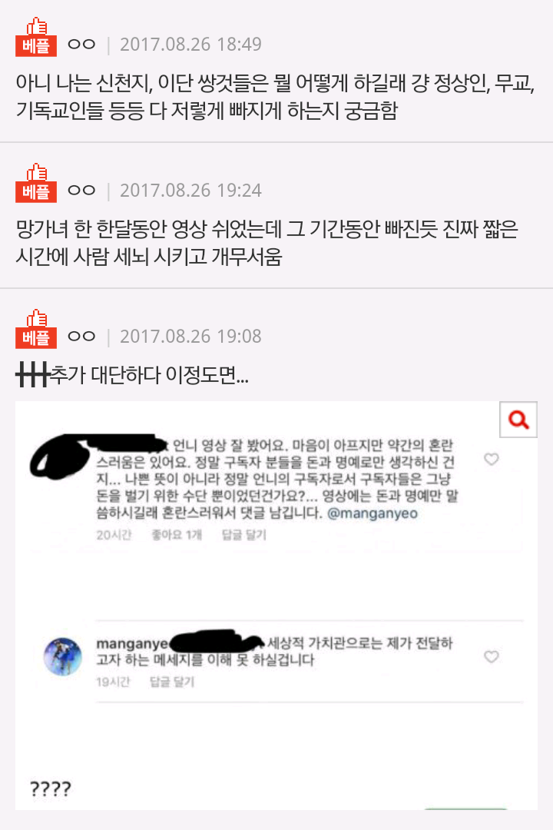Click the 2017.08.26 18:49 timestamp
The image size is (553, 830).
point(190,45)
